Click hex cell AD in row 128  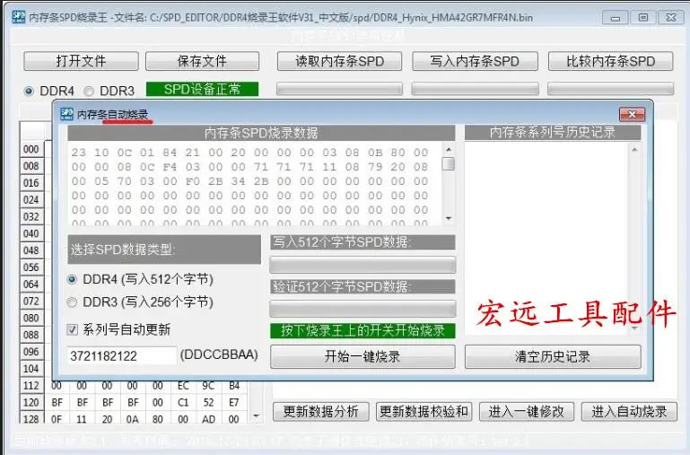[208, 419]
